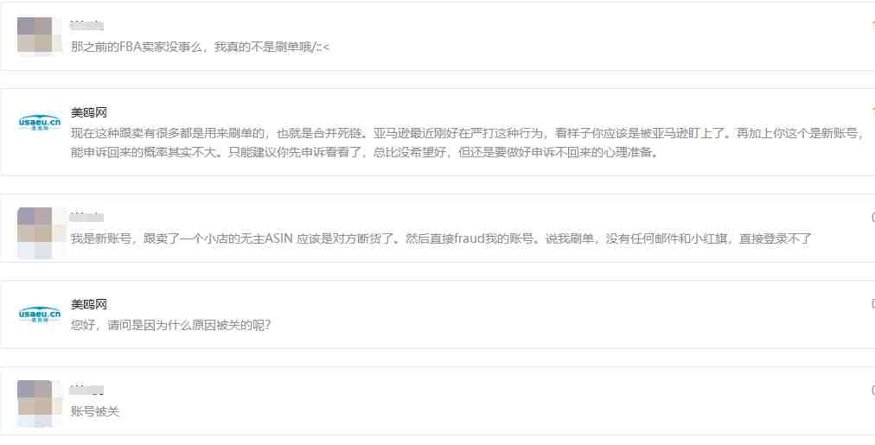The width and height of the screenshot is (875, 445).
Task: Open 美鸥网 username above the 跟卖 reply
Action: click(89, 112)
